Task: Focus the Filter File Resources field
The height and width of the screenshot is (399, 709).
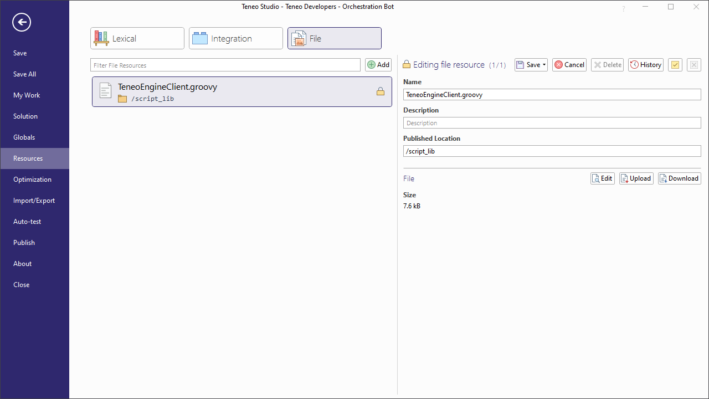Action: coord(225,65)
